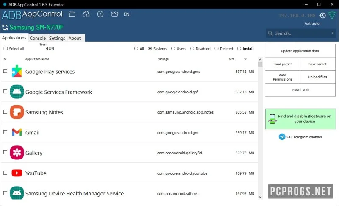Click the Load preset button

282,64
